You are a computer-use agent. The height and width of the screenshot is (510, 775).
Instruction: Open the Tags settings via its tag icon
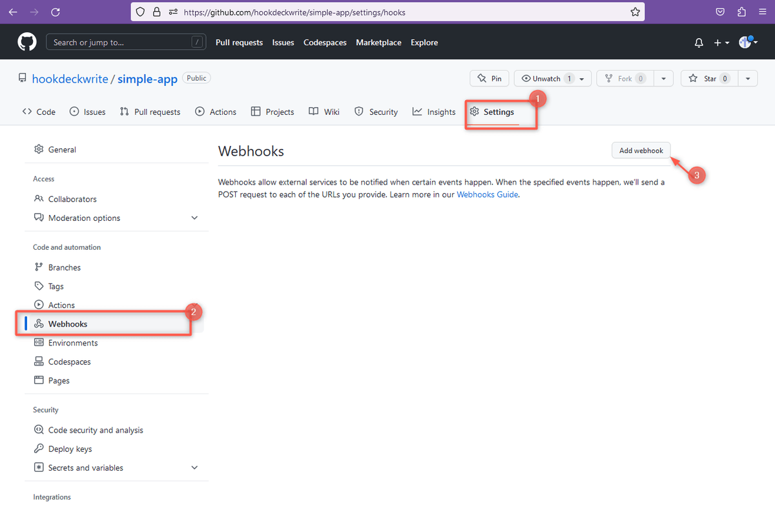coord(40,286)
